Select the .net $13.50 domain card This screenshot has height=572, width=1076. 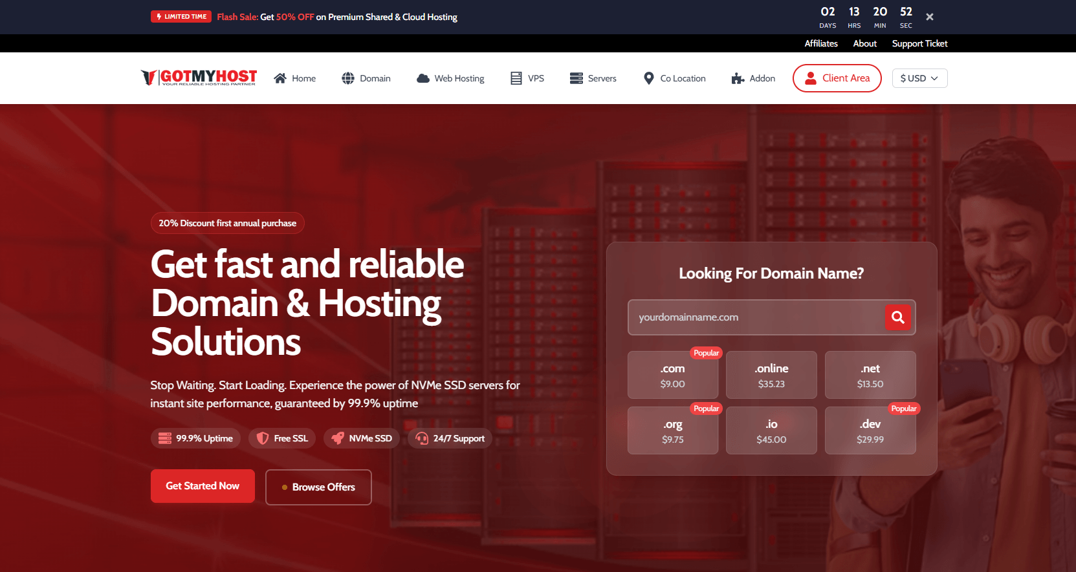[x=870, y=375]
